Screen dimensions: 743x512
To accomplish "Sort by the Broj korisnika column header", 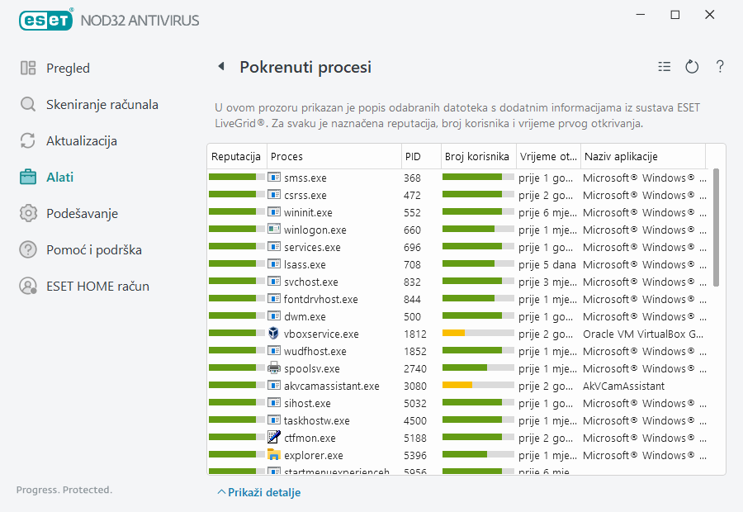I will (477, 157).
